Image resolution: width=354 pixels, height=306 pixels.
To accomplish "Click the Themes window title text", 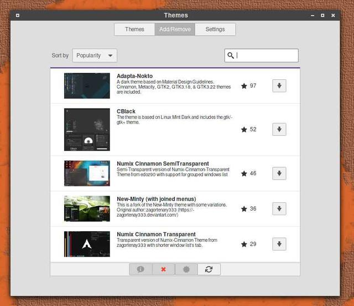I will coord(176,15).
